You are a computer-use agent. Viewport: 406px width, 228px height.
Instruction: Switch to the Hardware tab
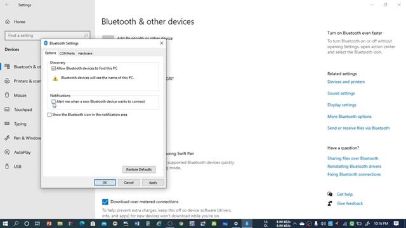point(85,53)
